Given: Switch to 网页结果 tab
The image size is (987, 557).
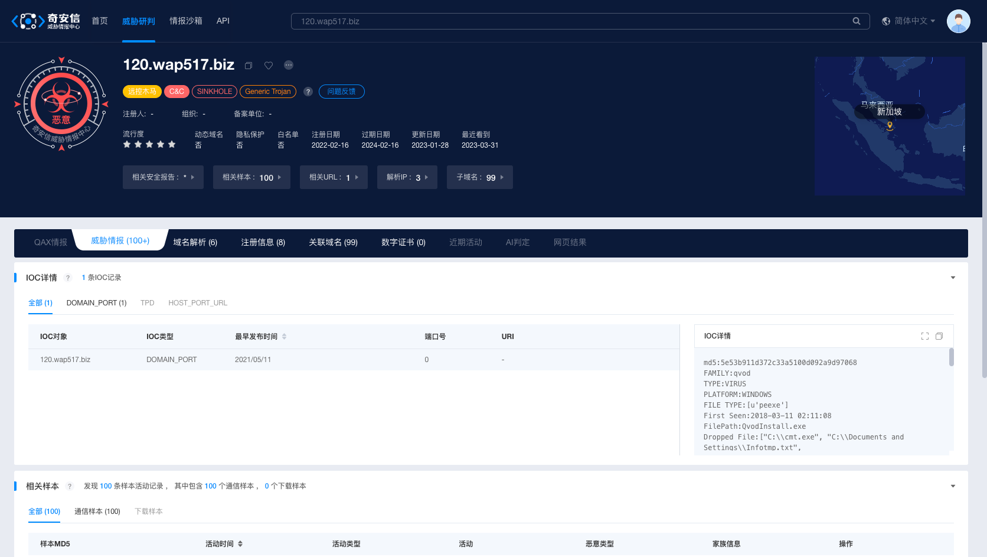Looking at the screenshot, I should coord(570,242).
